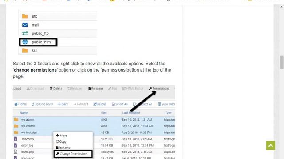Image resolution: width=284 pixels, height=159 pixels.
Task: Click the public_ftp transfer arrows icon
Action: tap(25, 33)
